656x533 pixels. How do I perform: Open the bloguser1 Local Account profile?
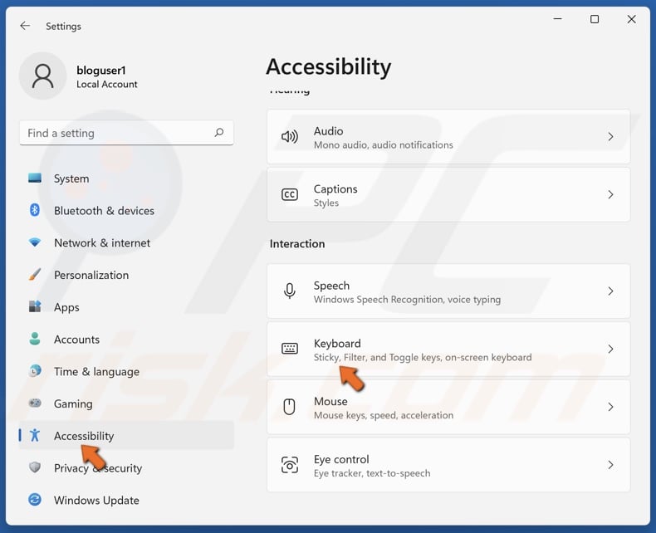point(79,76)
